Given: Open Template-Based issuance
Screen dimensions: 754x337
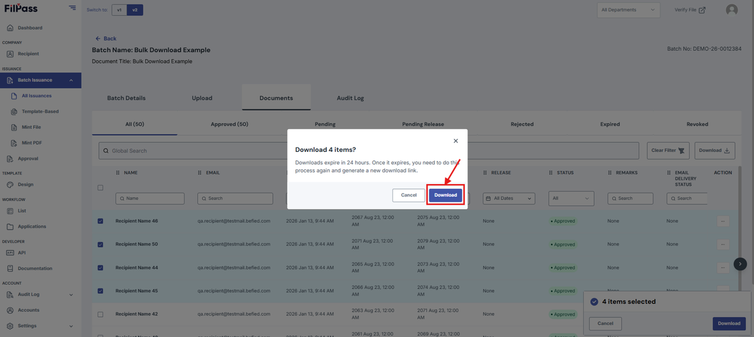Looking at the screenshot, I should point(40,112).
